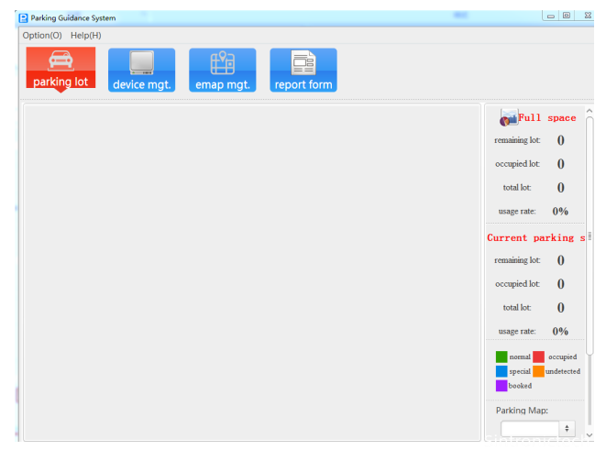Open the report form section

(x=303, y=70)
